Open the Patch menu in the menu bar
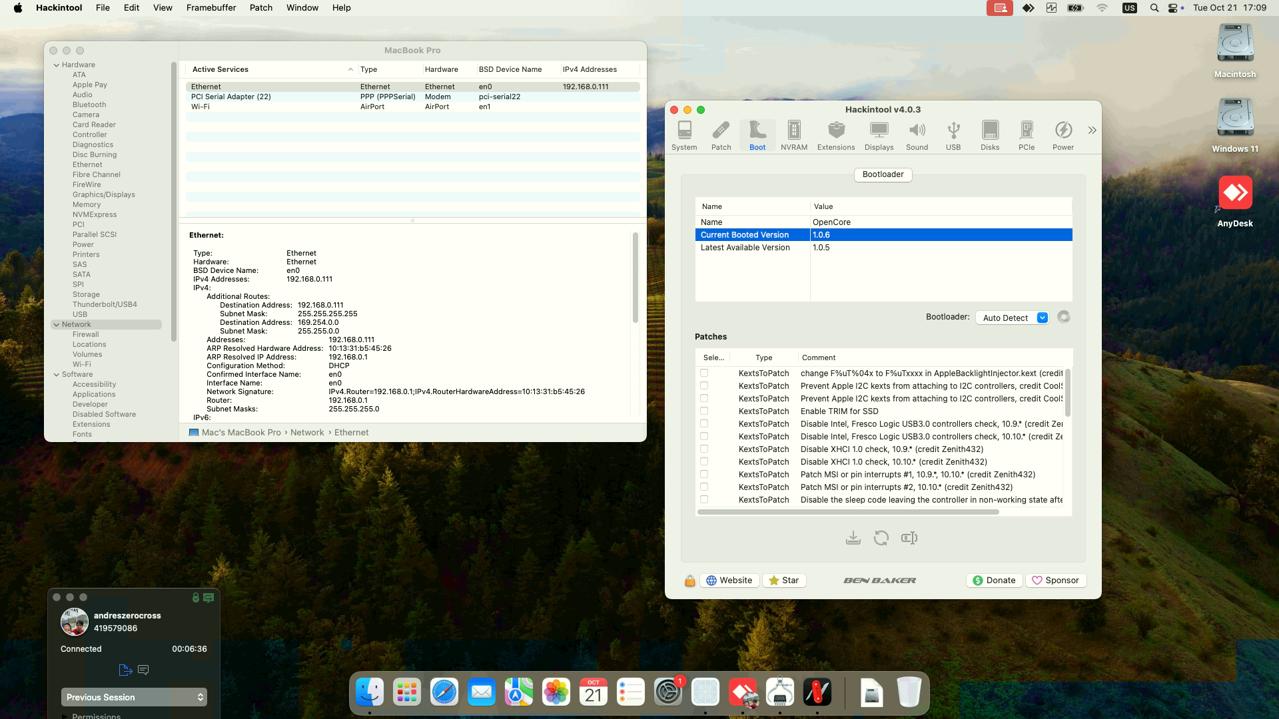Image resolution: width=1279 pixels, height=719 pixels. (261, 8)
